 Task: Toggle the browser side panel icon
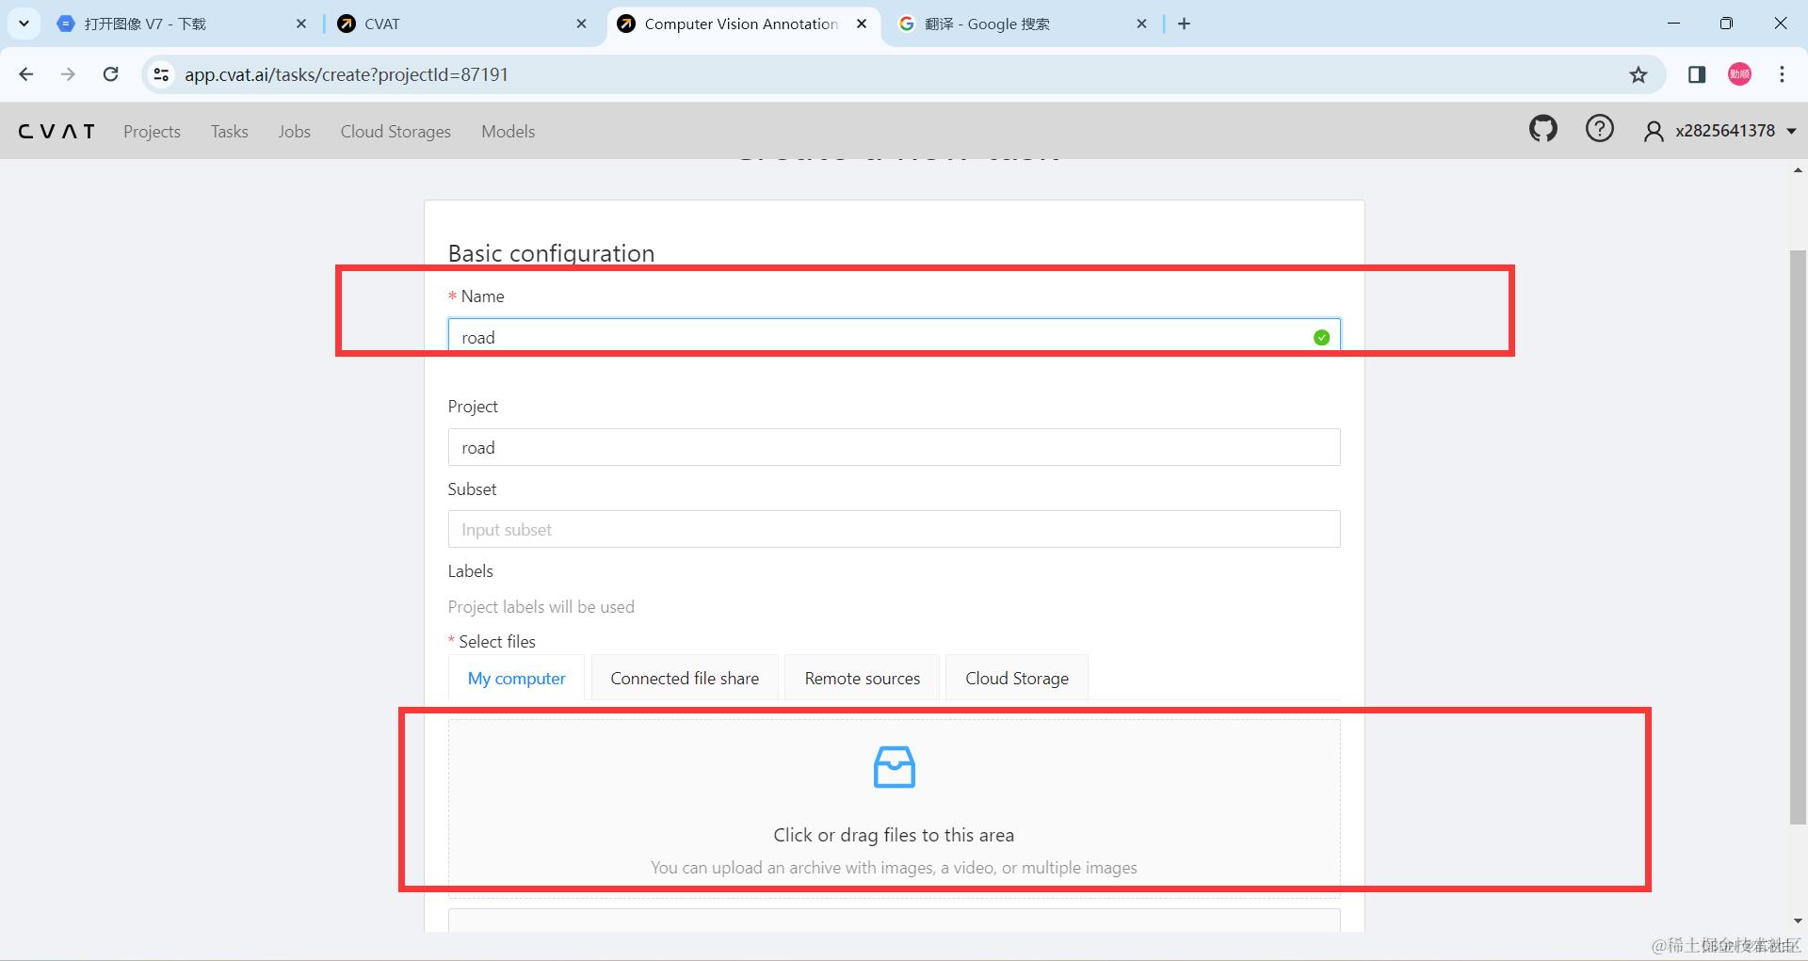[x=1697, y=74]
